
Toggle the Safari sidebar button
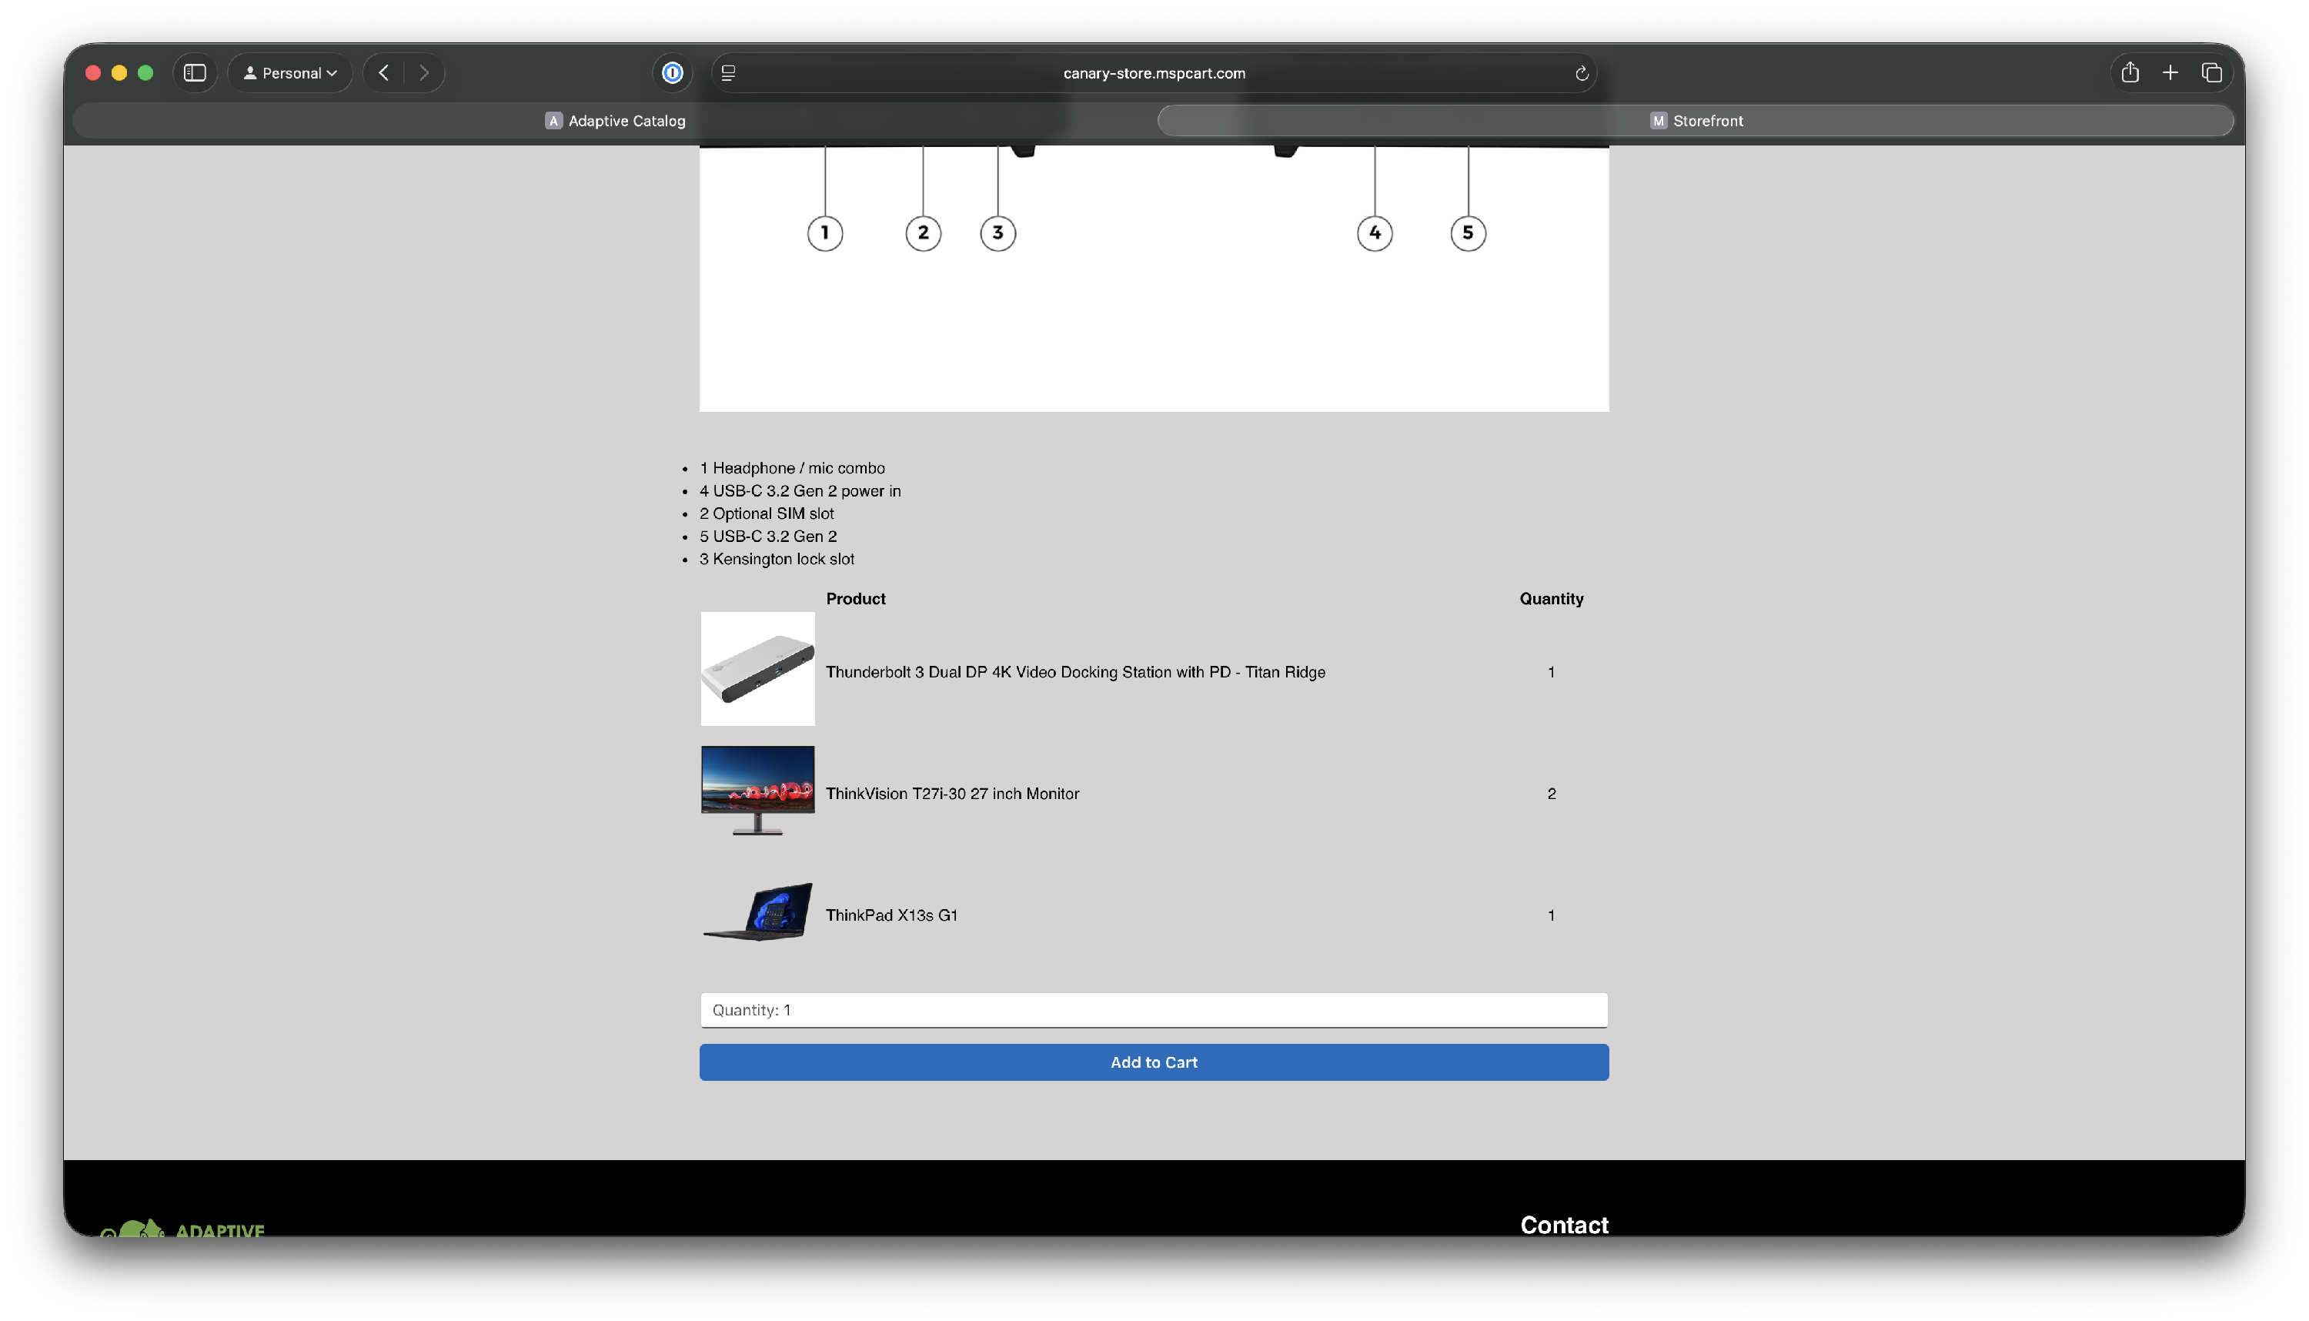pos(194,72)
